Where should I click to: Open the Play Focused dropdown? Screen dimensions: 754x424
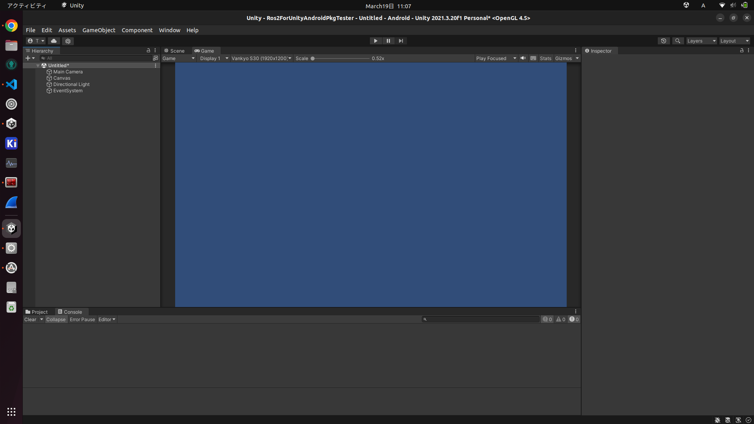click(496, 58)
